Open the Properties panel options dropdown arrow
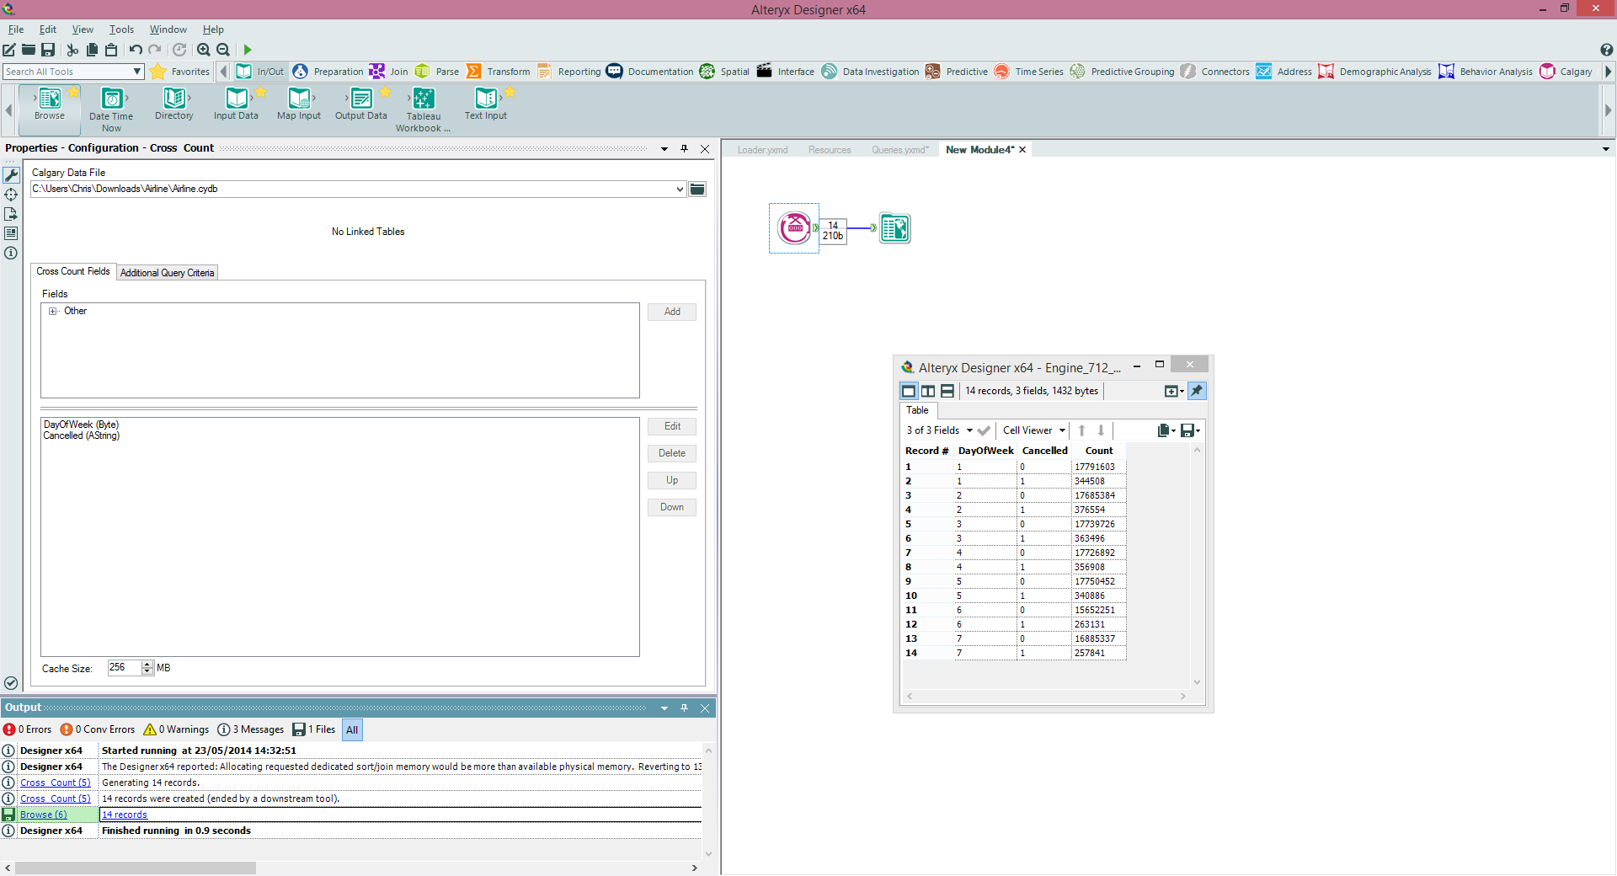1617x876 pixels. (664, 149)
